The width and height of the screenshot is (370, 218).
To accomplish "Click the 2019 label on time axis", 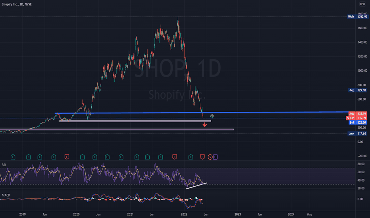I will [x=22, y=214].
